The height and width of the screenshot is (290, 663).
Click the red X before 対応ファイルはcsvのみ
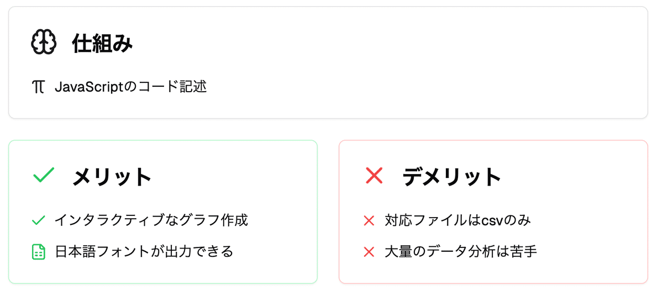[369, 221]
